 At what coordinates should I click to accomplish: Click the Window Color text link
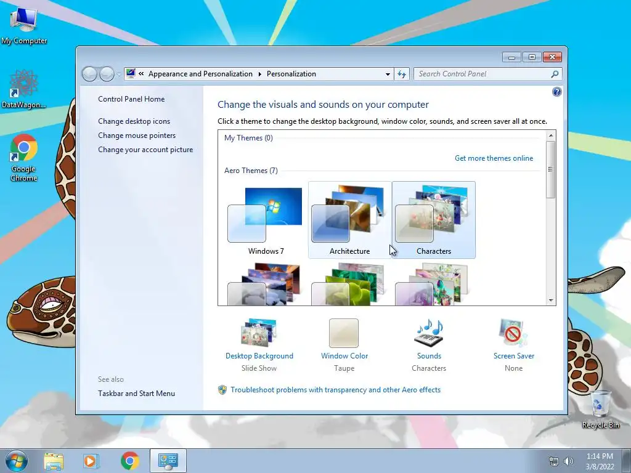[x=344, y=356]
